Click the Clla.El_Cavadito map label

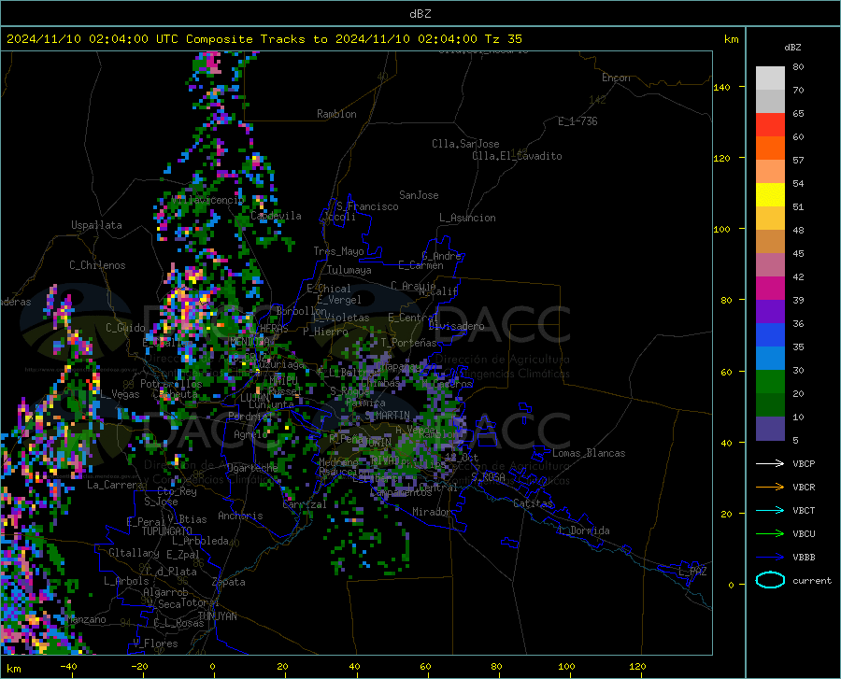click(x=517, y=156)
